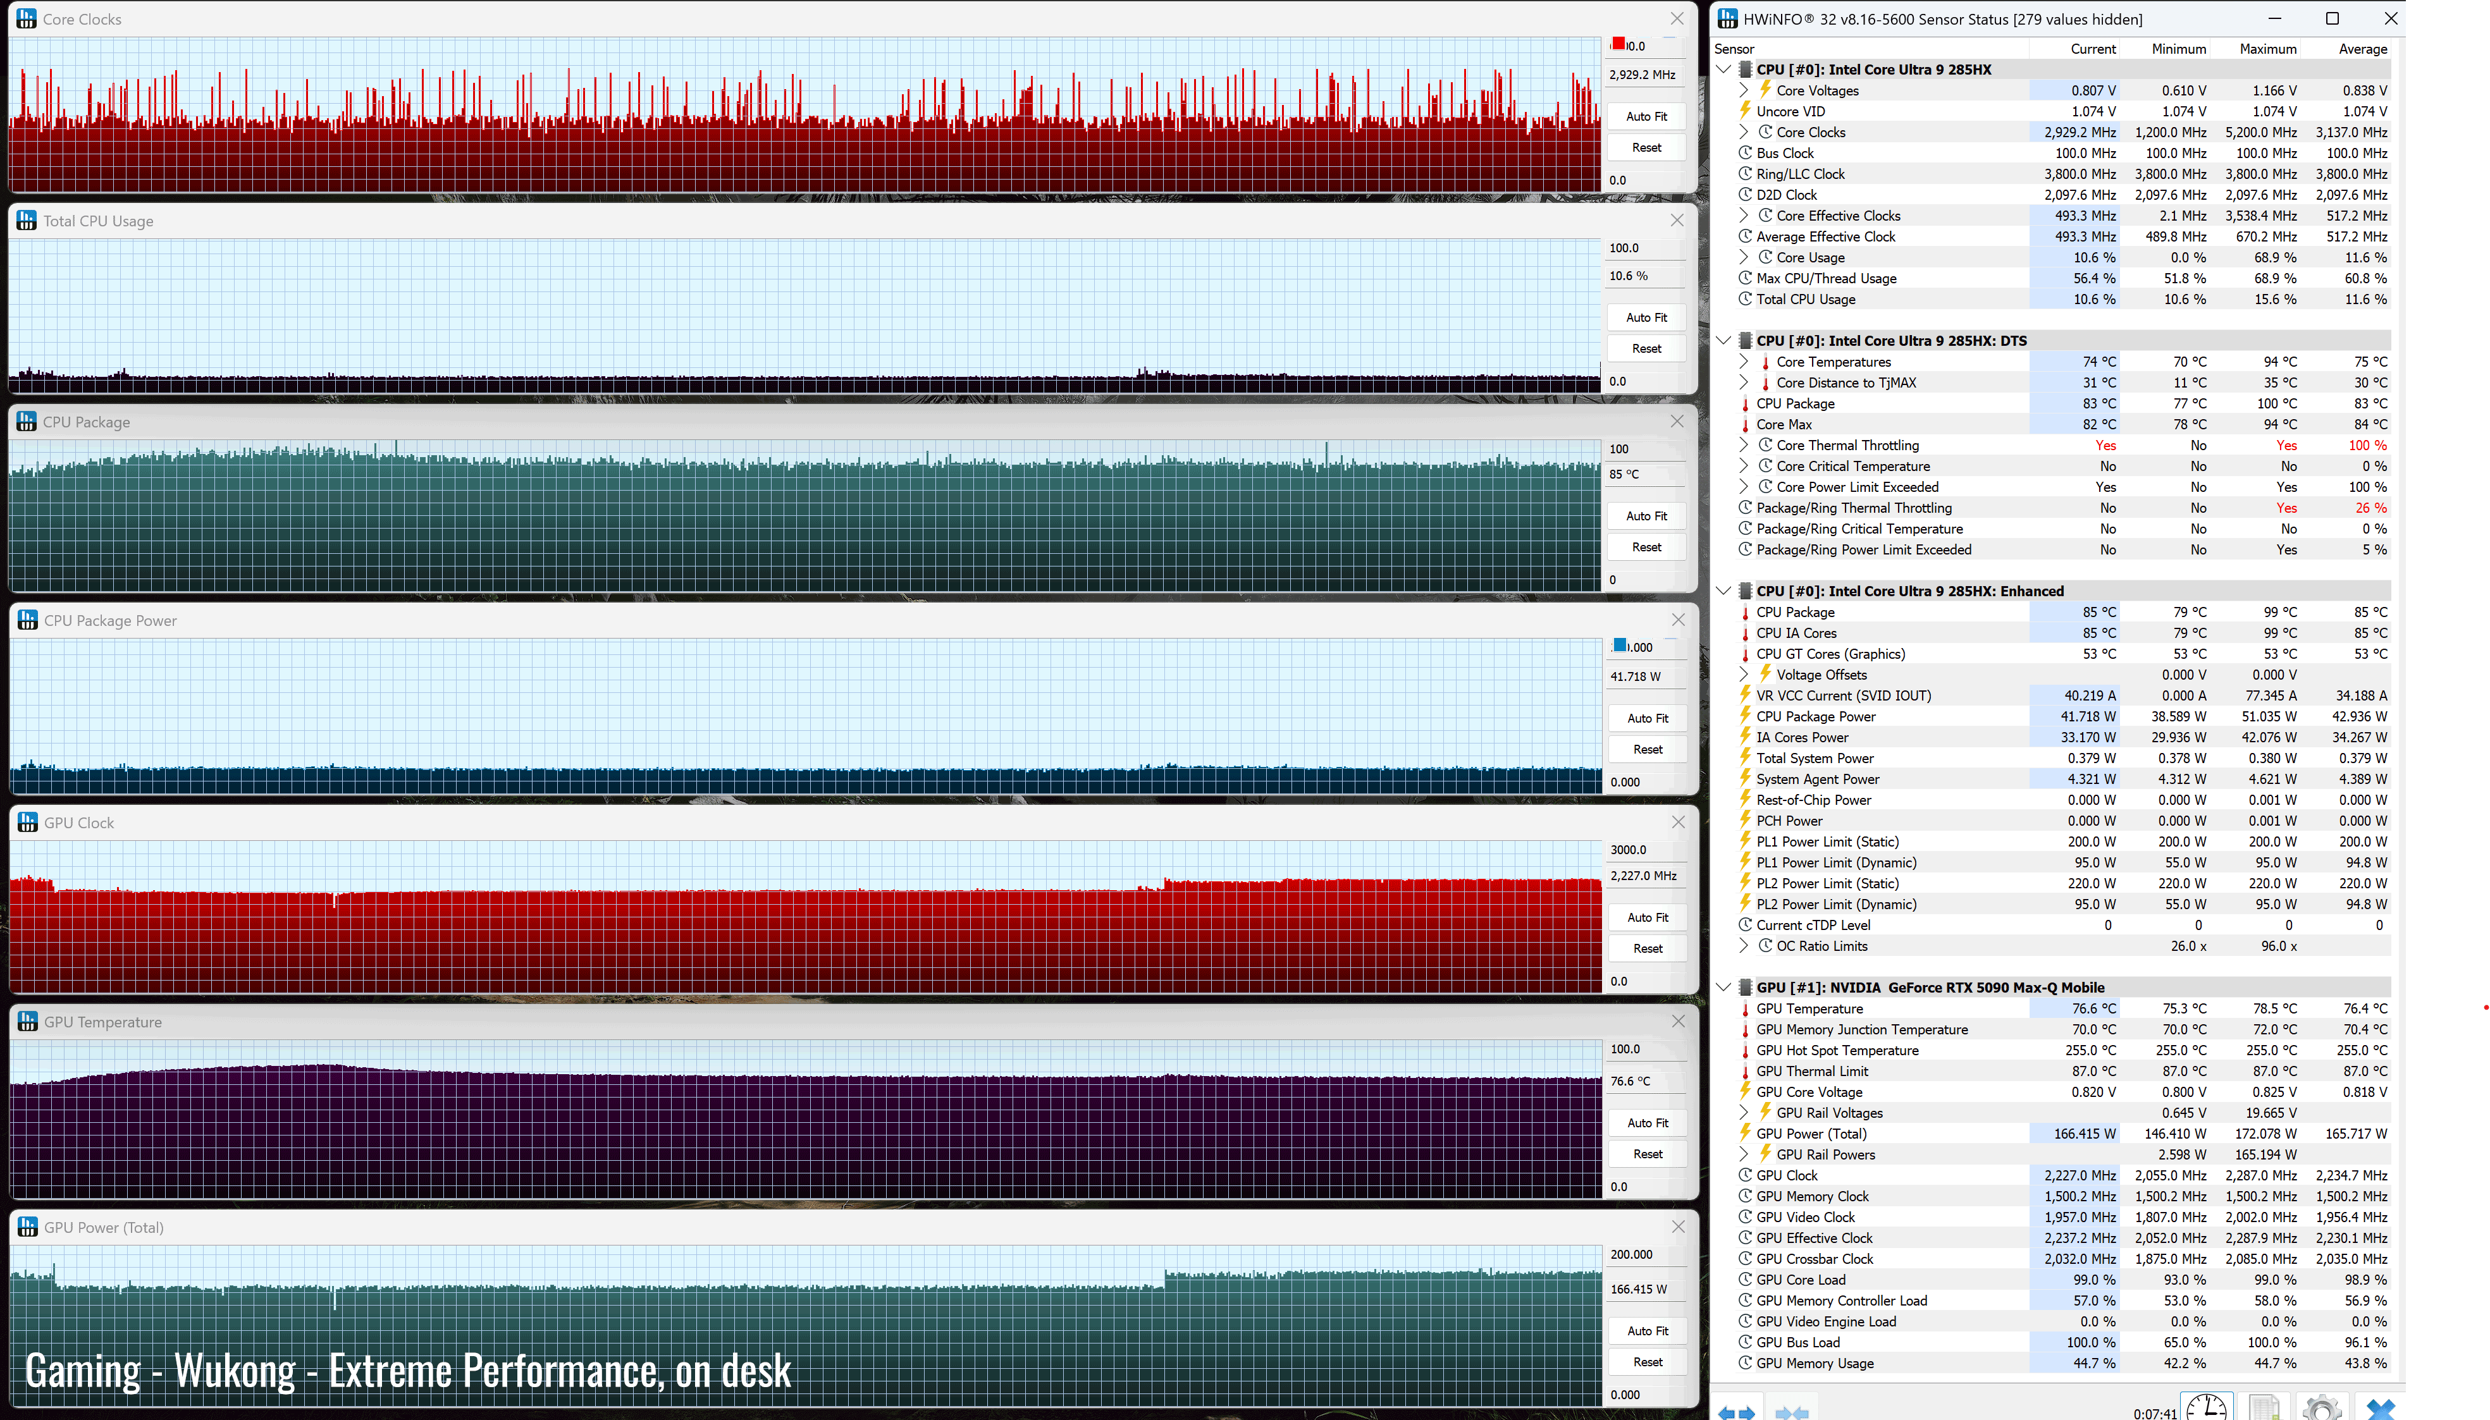Click the Average column header
The image size is (2490, 1420).
[2345, 49]
